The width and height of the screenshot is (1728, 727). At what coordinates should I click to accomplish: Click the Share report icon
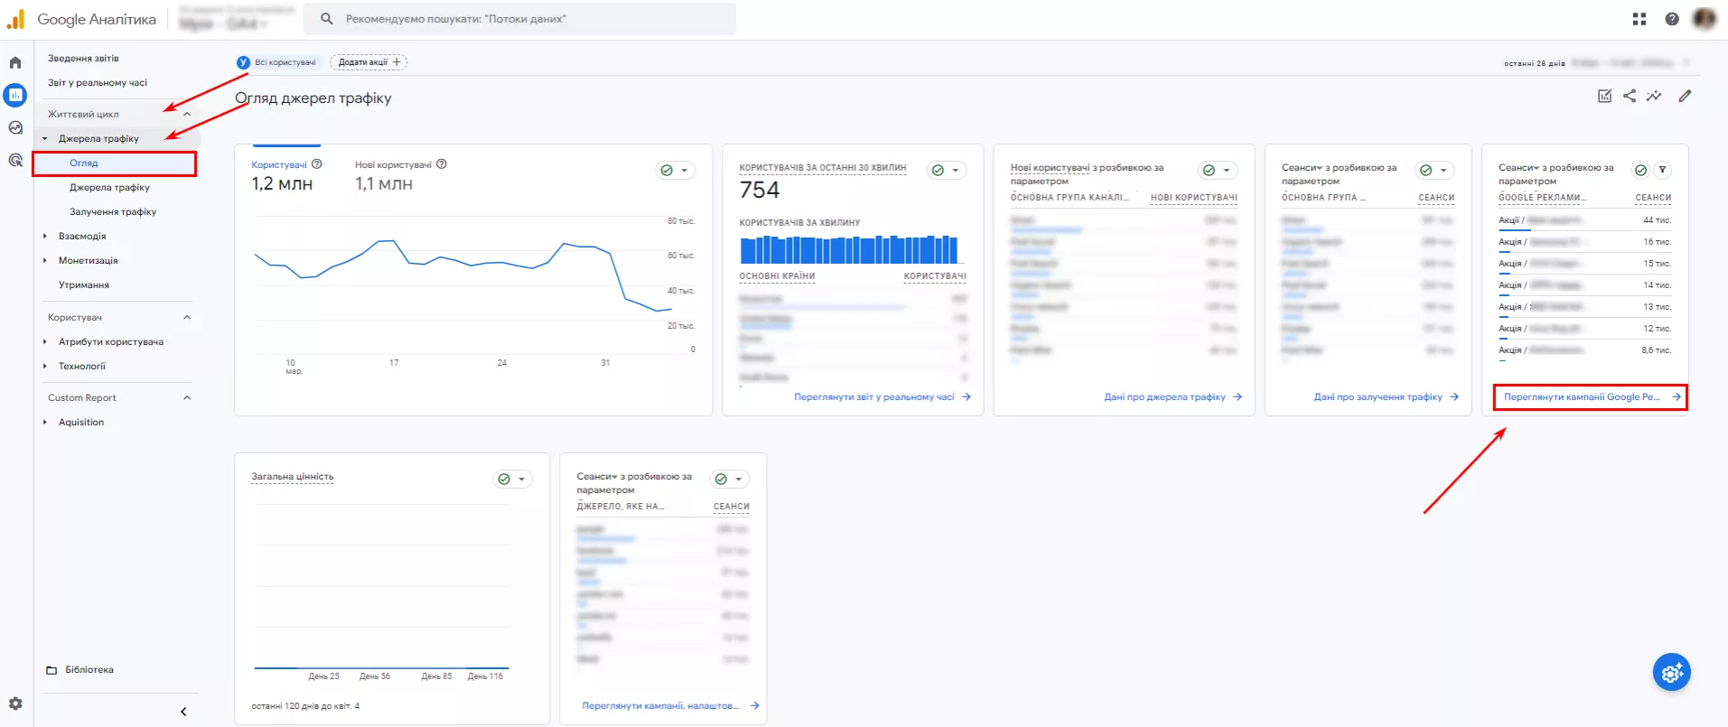pos(1630,96)
